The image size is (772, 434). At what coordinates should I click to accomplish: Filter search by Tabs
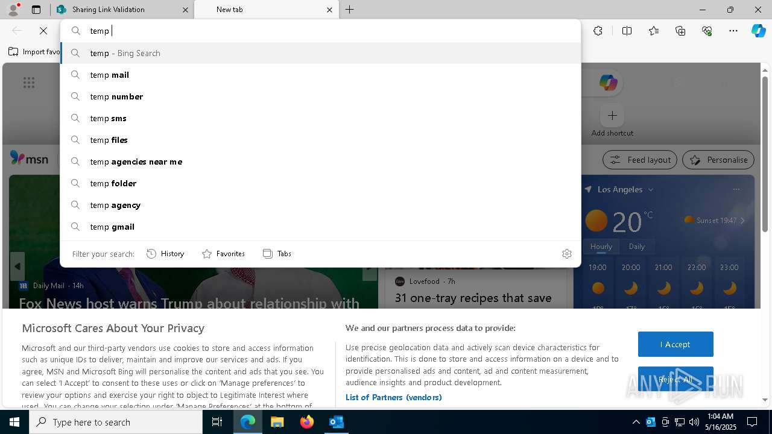pyautogui.click(x=277, y=254)
